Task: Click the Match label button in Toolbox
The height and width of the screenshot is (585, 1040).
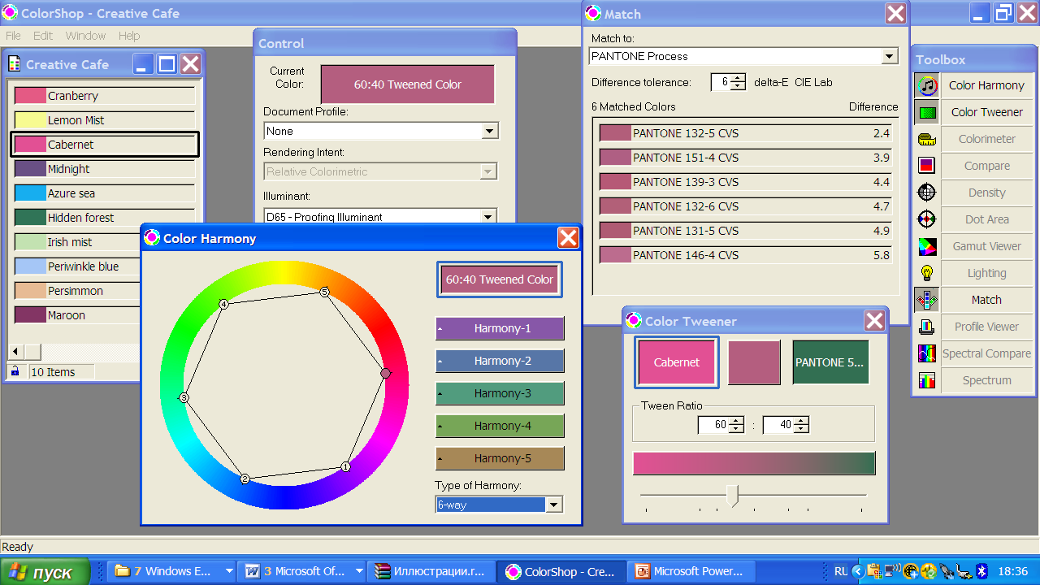Action: pyautogui.click(x=986, y=300)
